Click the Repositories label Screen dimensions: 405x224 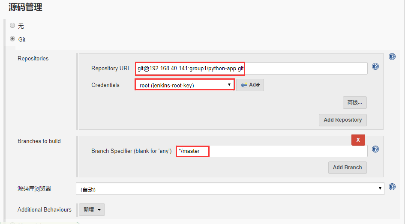click(33, 58)
